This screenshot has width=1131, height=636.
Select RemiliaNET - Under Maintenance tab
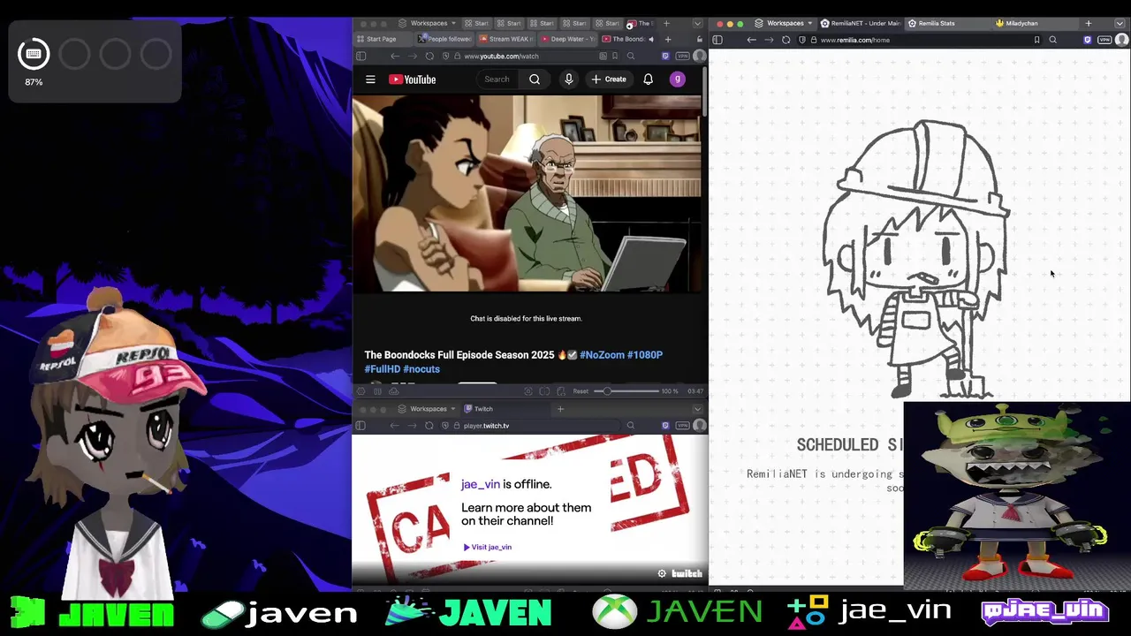point(860,23)
